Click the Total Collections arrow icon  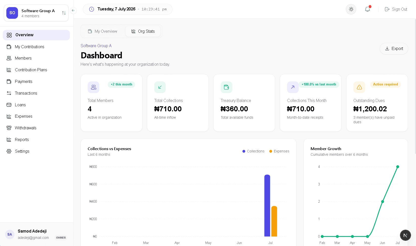click(x=160, y=87)
